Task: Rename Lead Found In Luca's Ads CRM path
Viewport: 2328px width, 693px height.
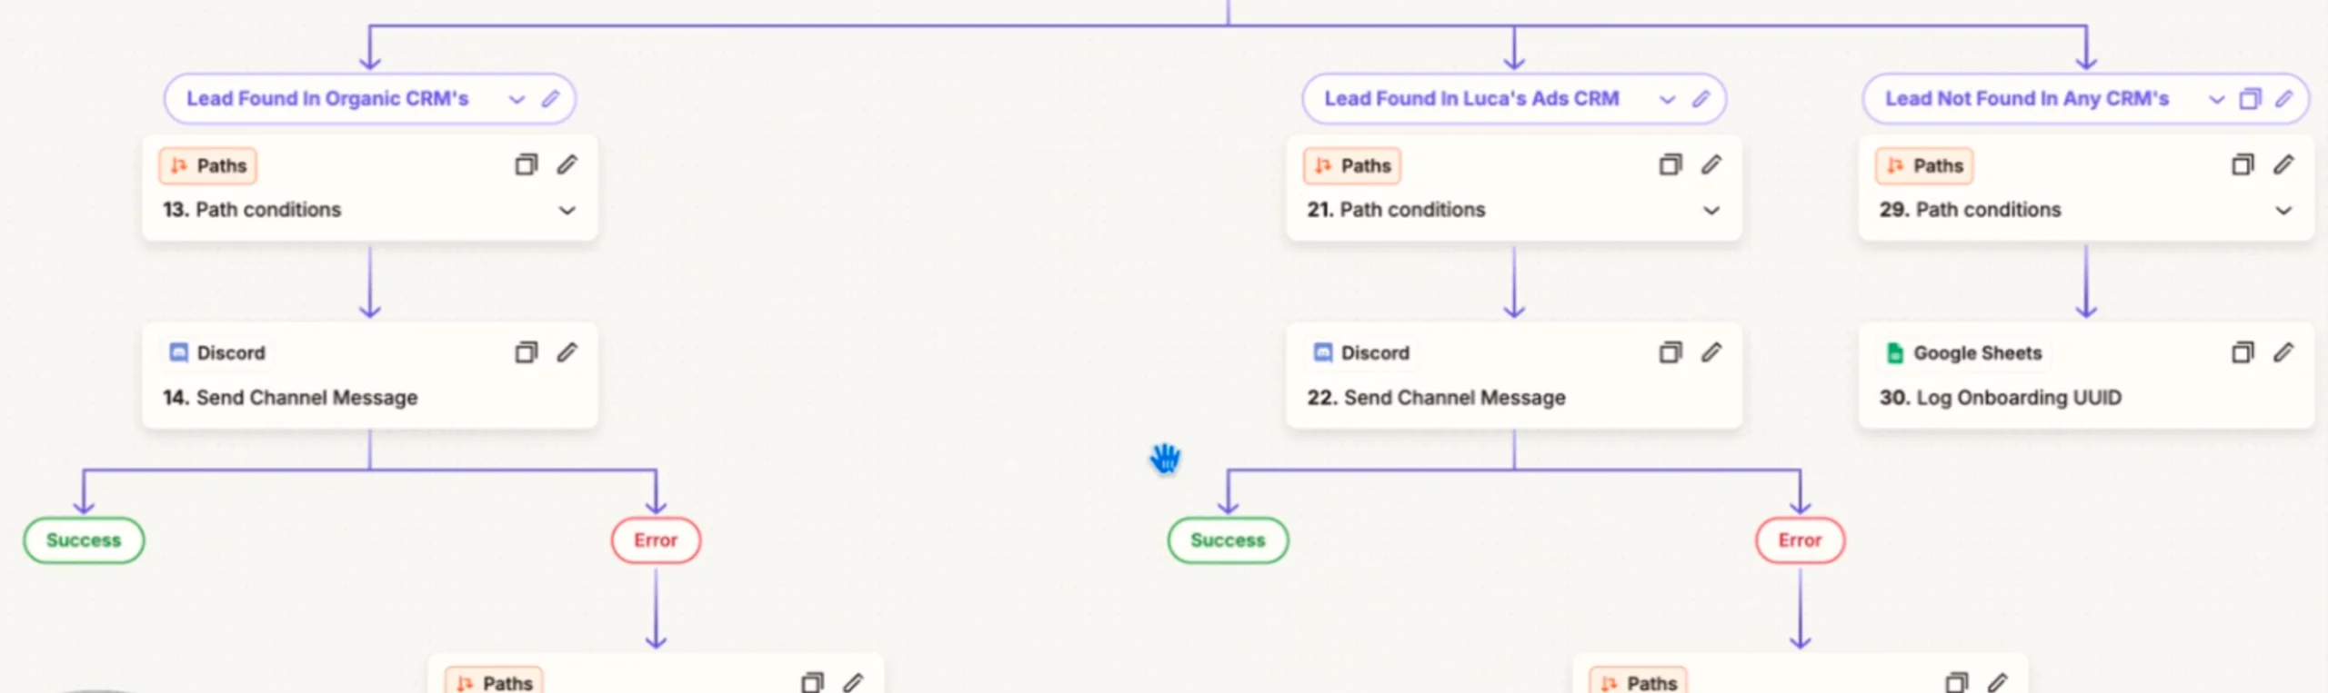Action: tap(1701, 99)
